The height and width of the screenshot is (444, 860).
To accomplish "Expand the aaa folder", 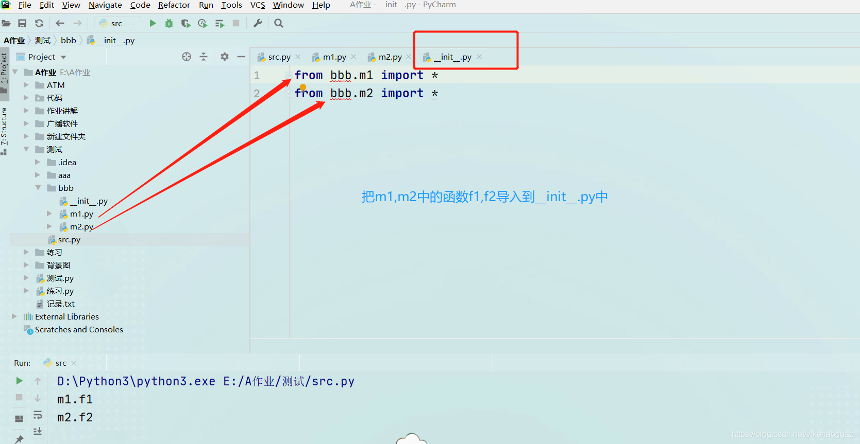I will click(38, 175).
